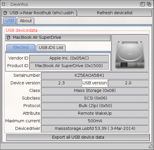Viewport: 154px width, 150px height.
Task: Switch to the USB tab
Action: 10,21
